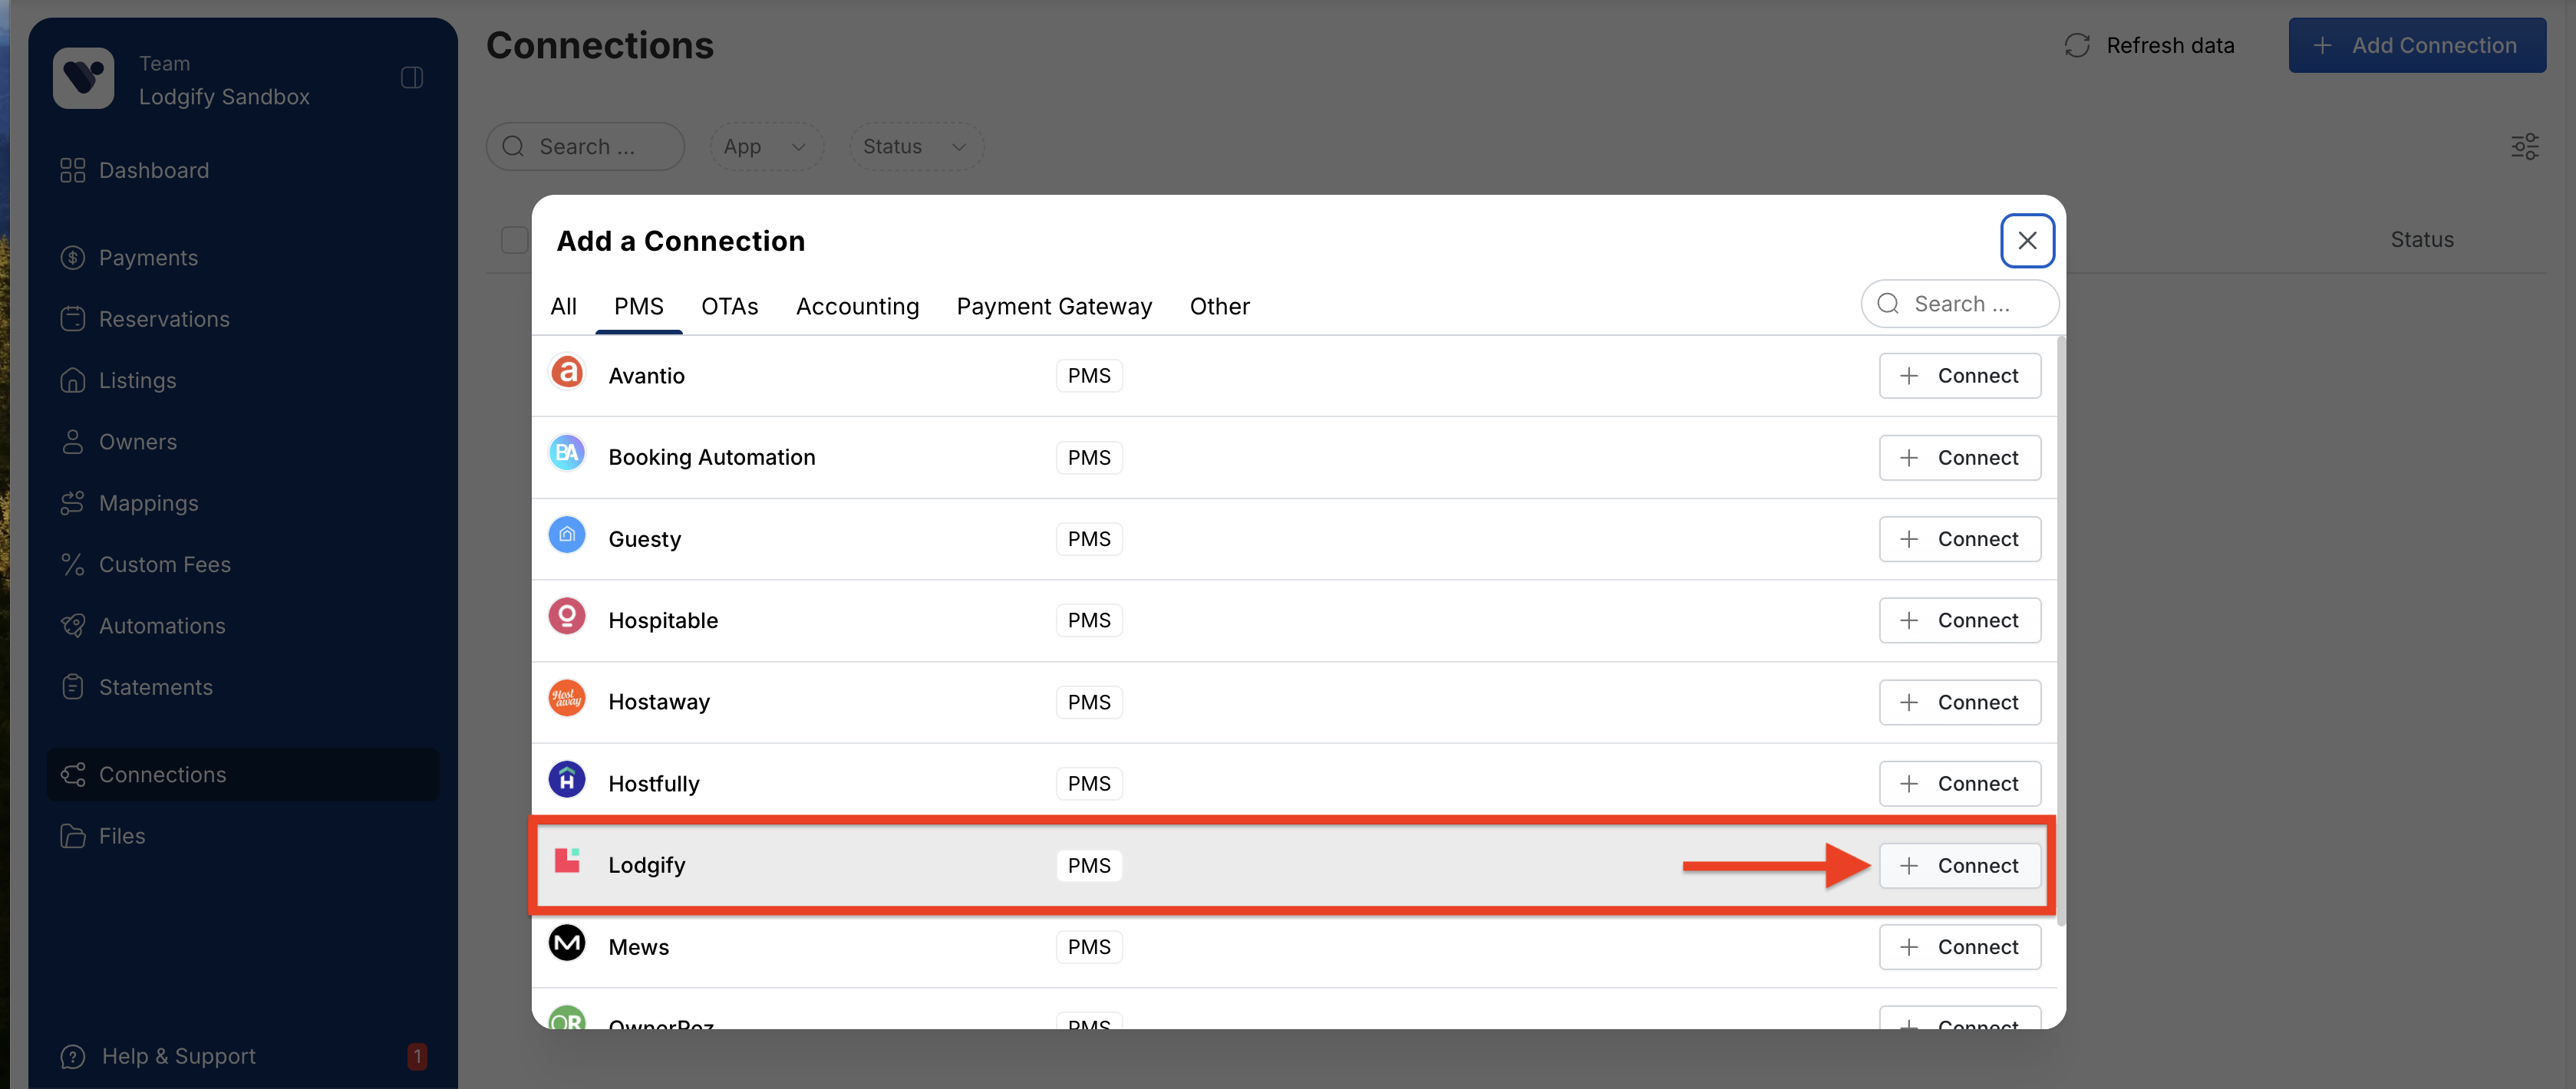Click the Hostaway app logo
2576x1089 pixels.
tap(567, 699)
